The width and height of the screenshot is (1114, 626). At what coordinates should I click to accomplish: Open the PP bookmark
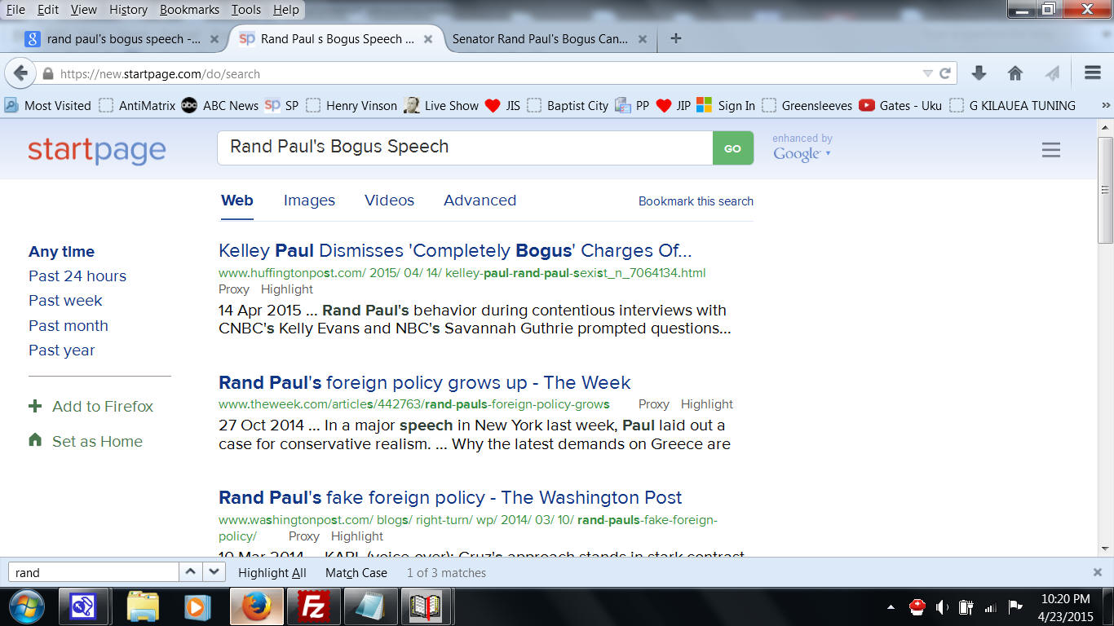pos(633,105)
